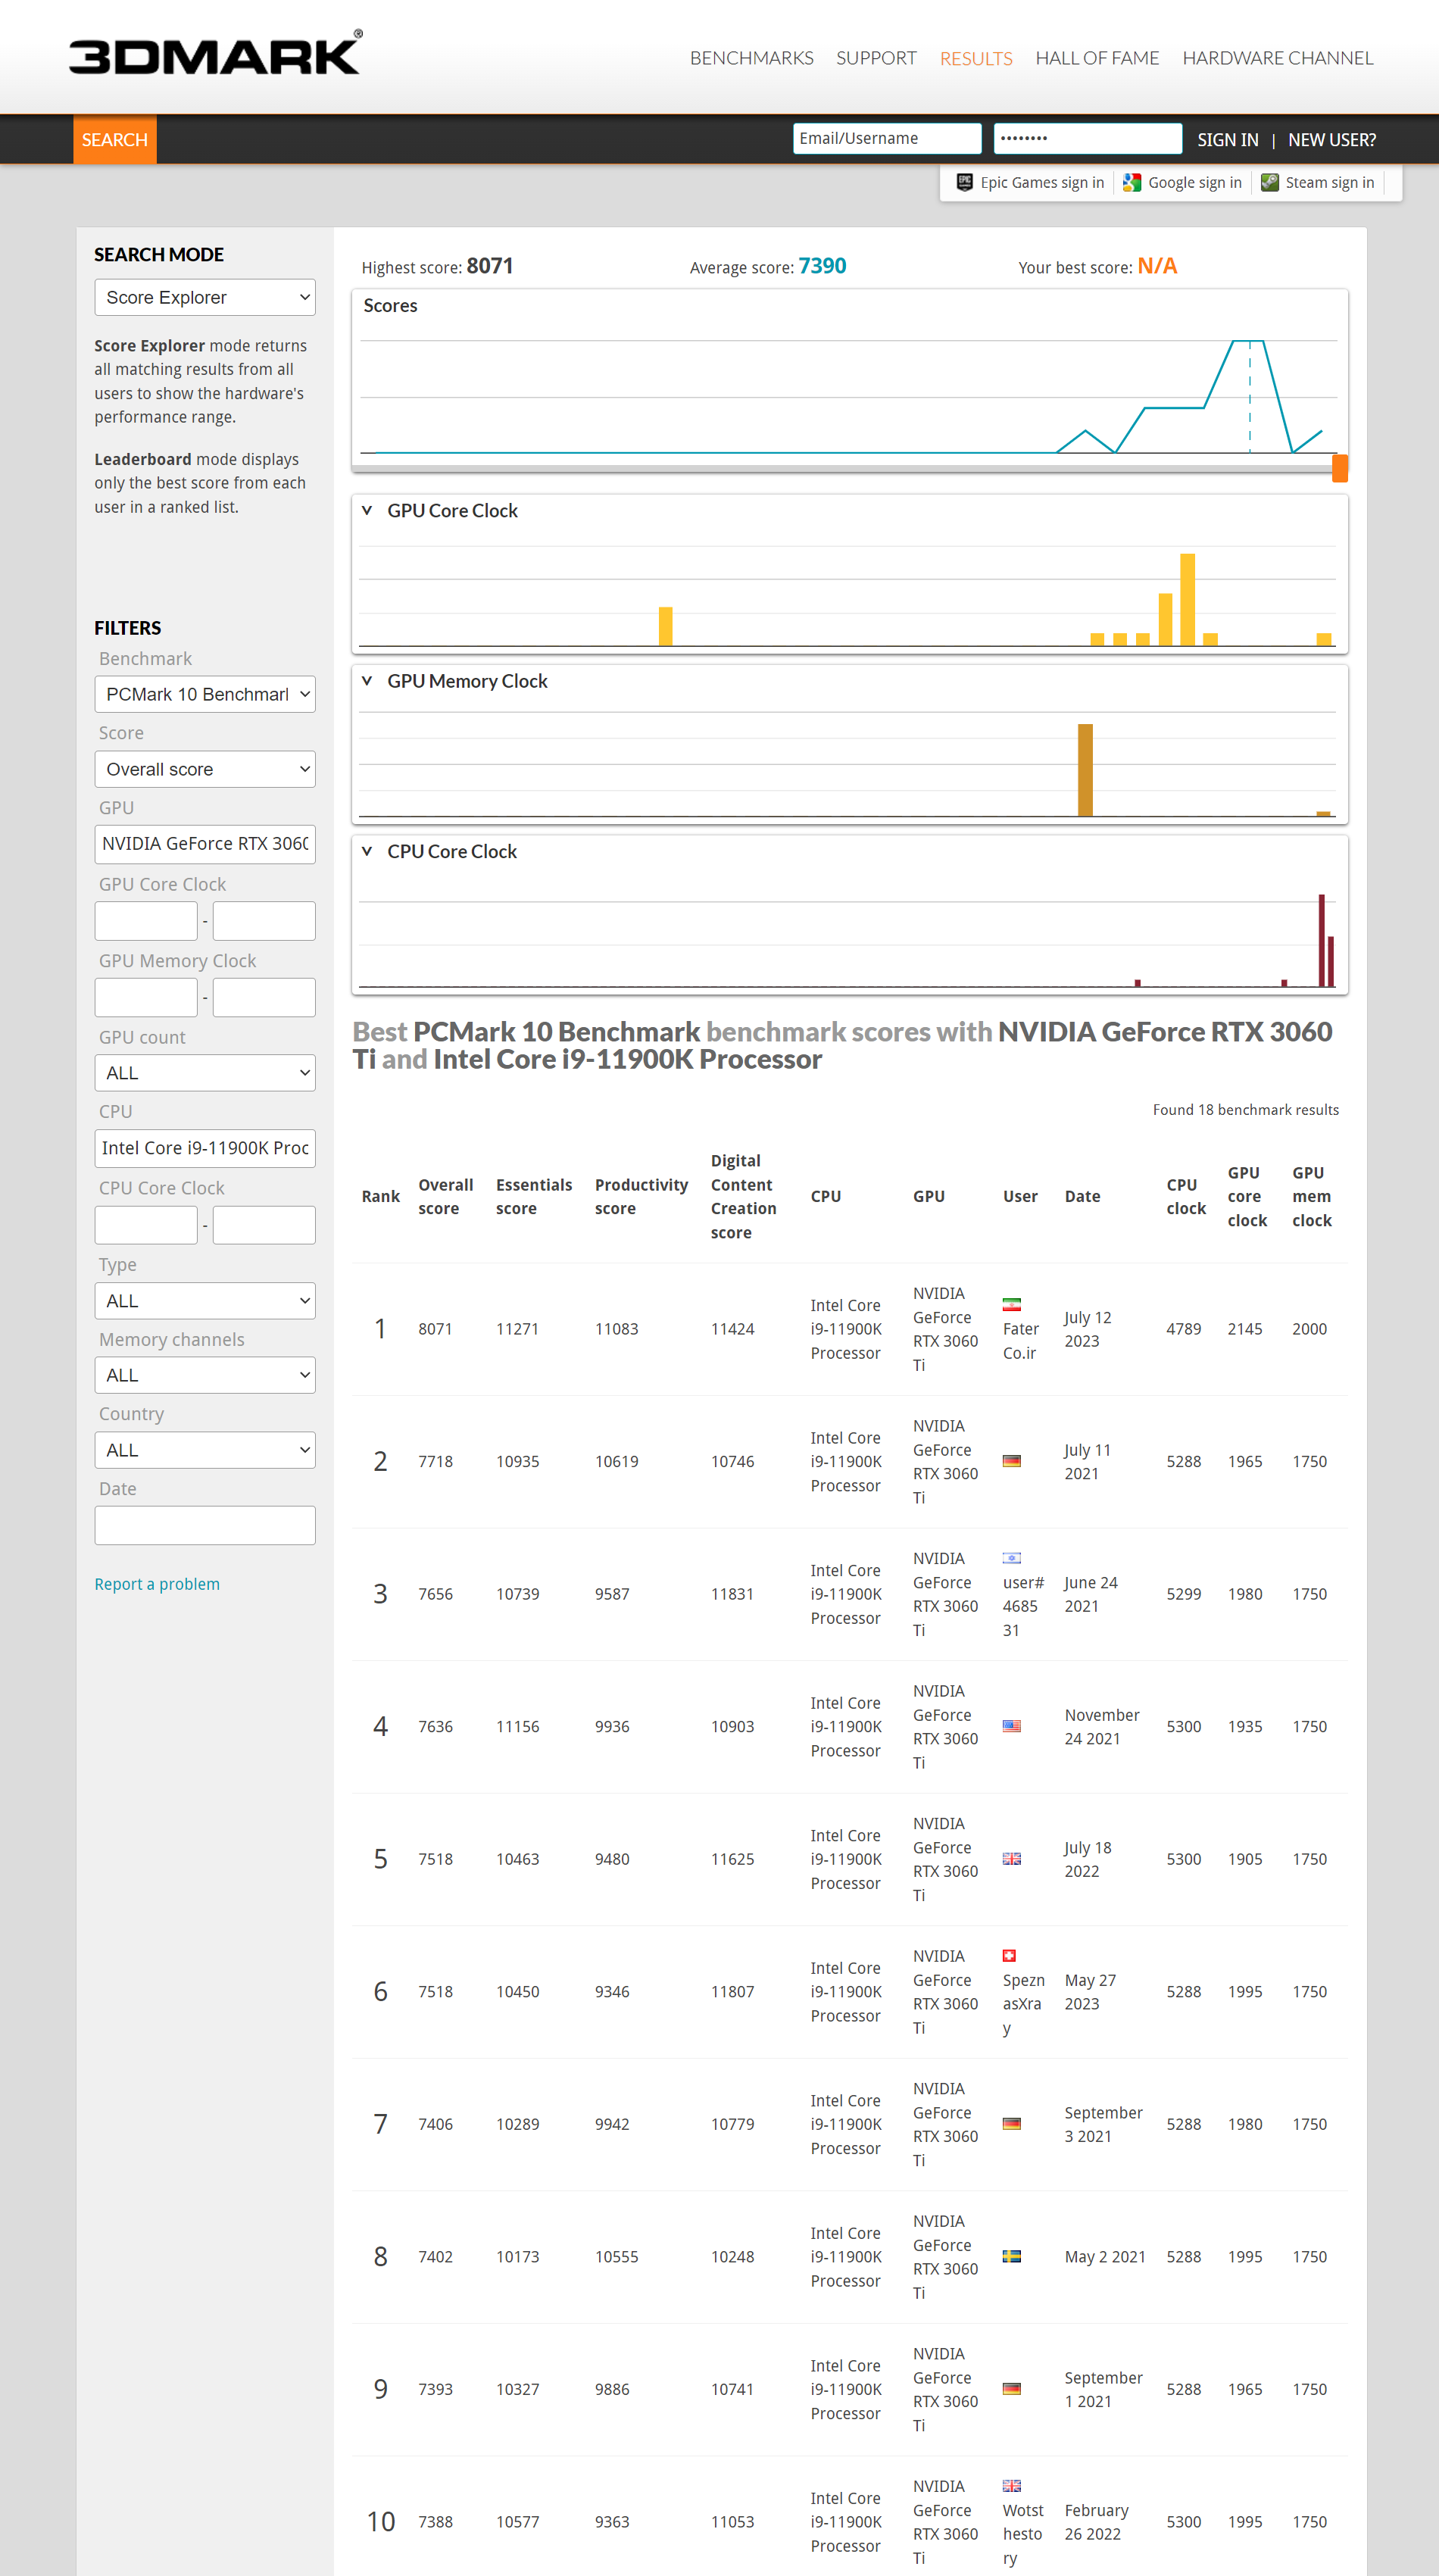Click the Fater Co.ir user name

[x=1020, y=1341]
